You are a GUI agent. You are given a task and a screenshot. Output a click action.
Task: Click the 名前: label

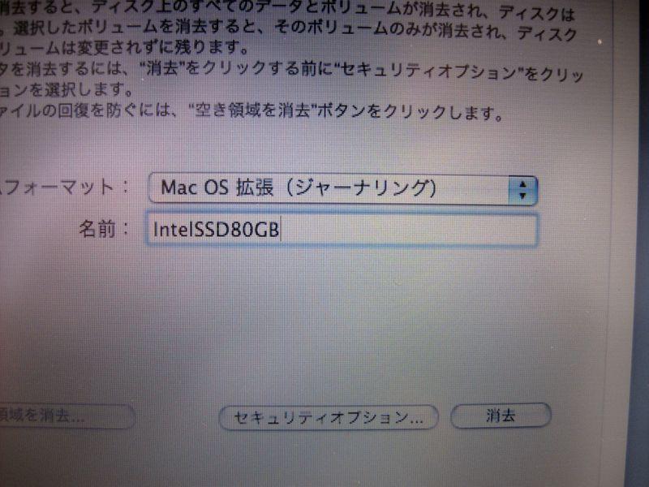(x=104, y=229)
